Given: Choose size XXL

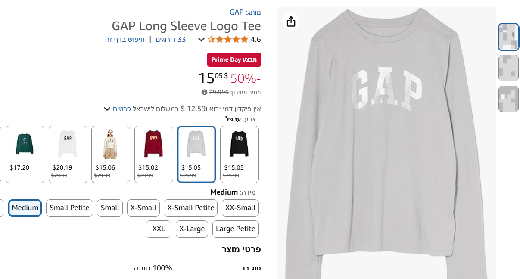Looking at the screenshot, I should (x=159, y=229).
